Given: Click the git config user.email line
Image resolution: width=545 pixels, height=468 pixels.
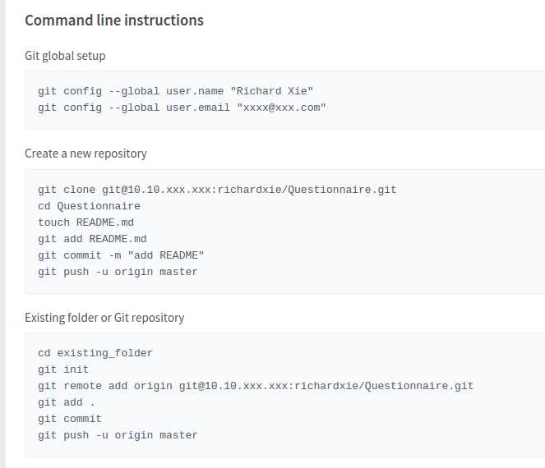Looking at the screenshot, I should [x=182, y=108].
